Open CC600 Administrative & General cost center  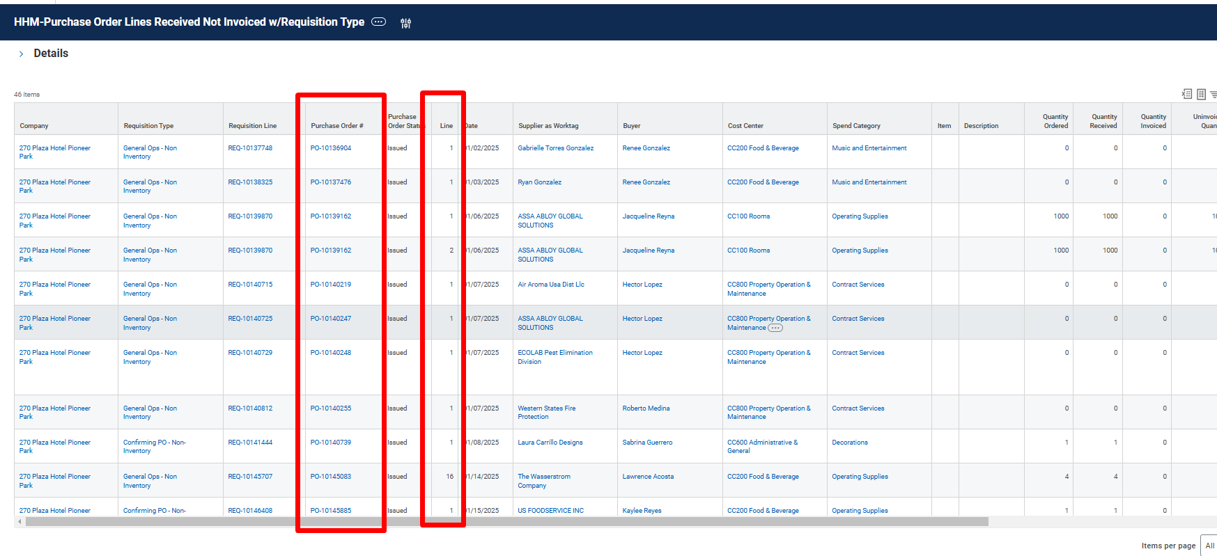coord(763,447)
